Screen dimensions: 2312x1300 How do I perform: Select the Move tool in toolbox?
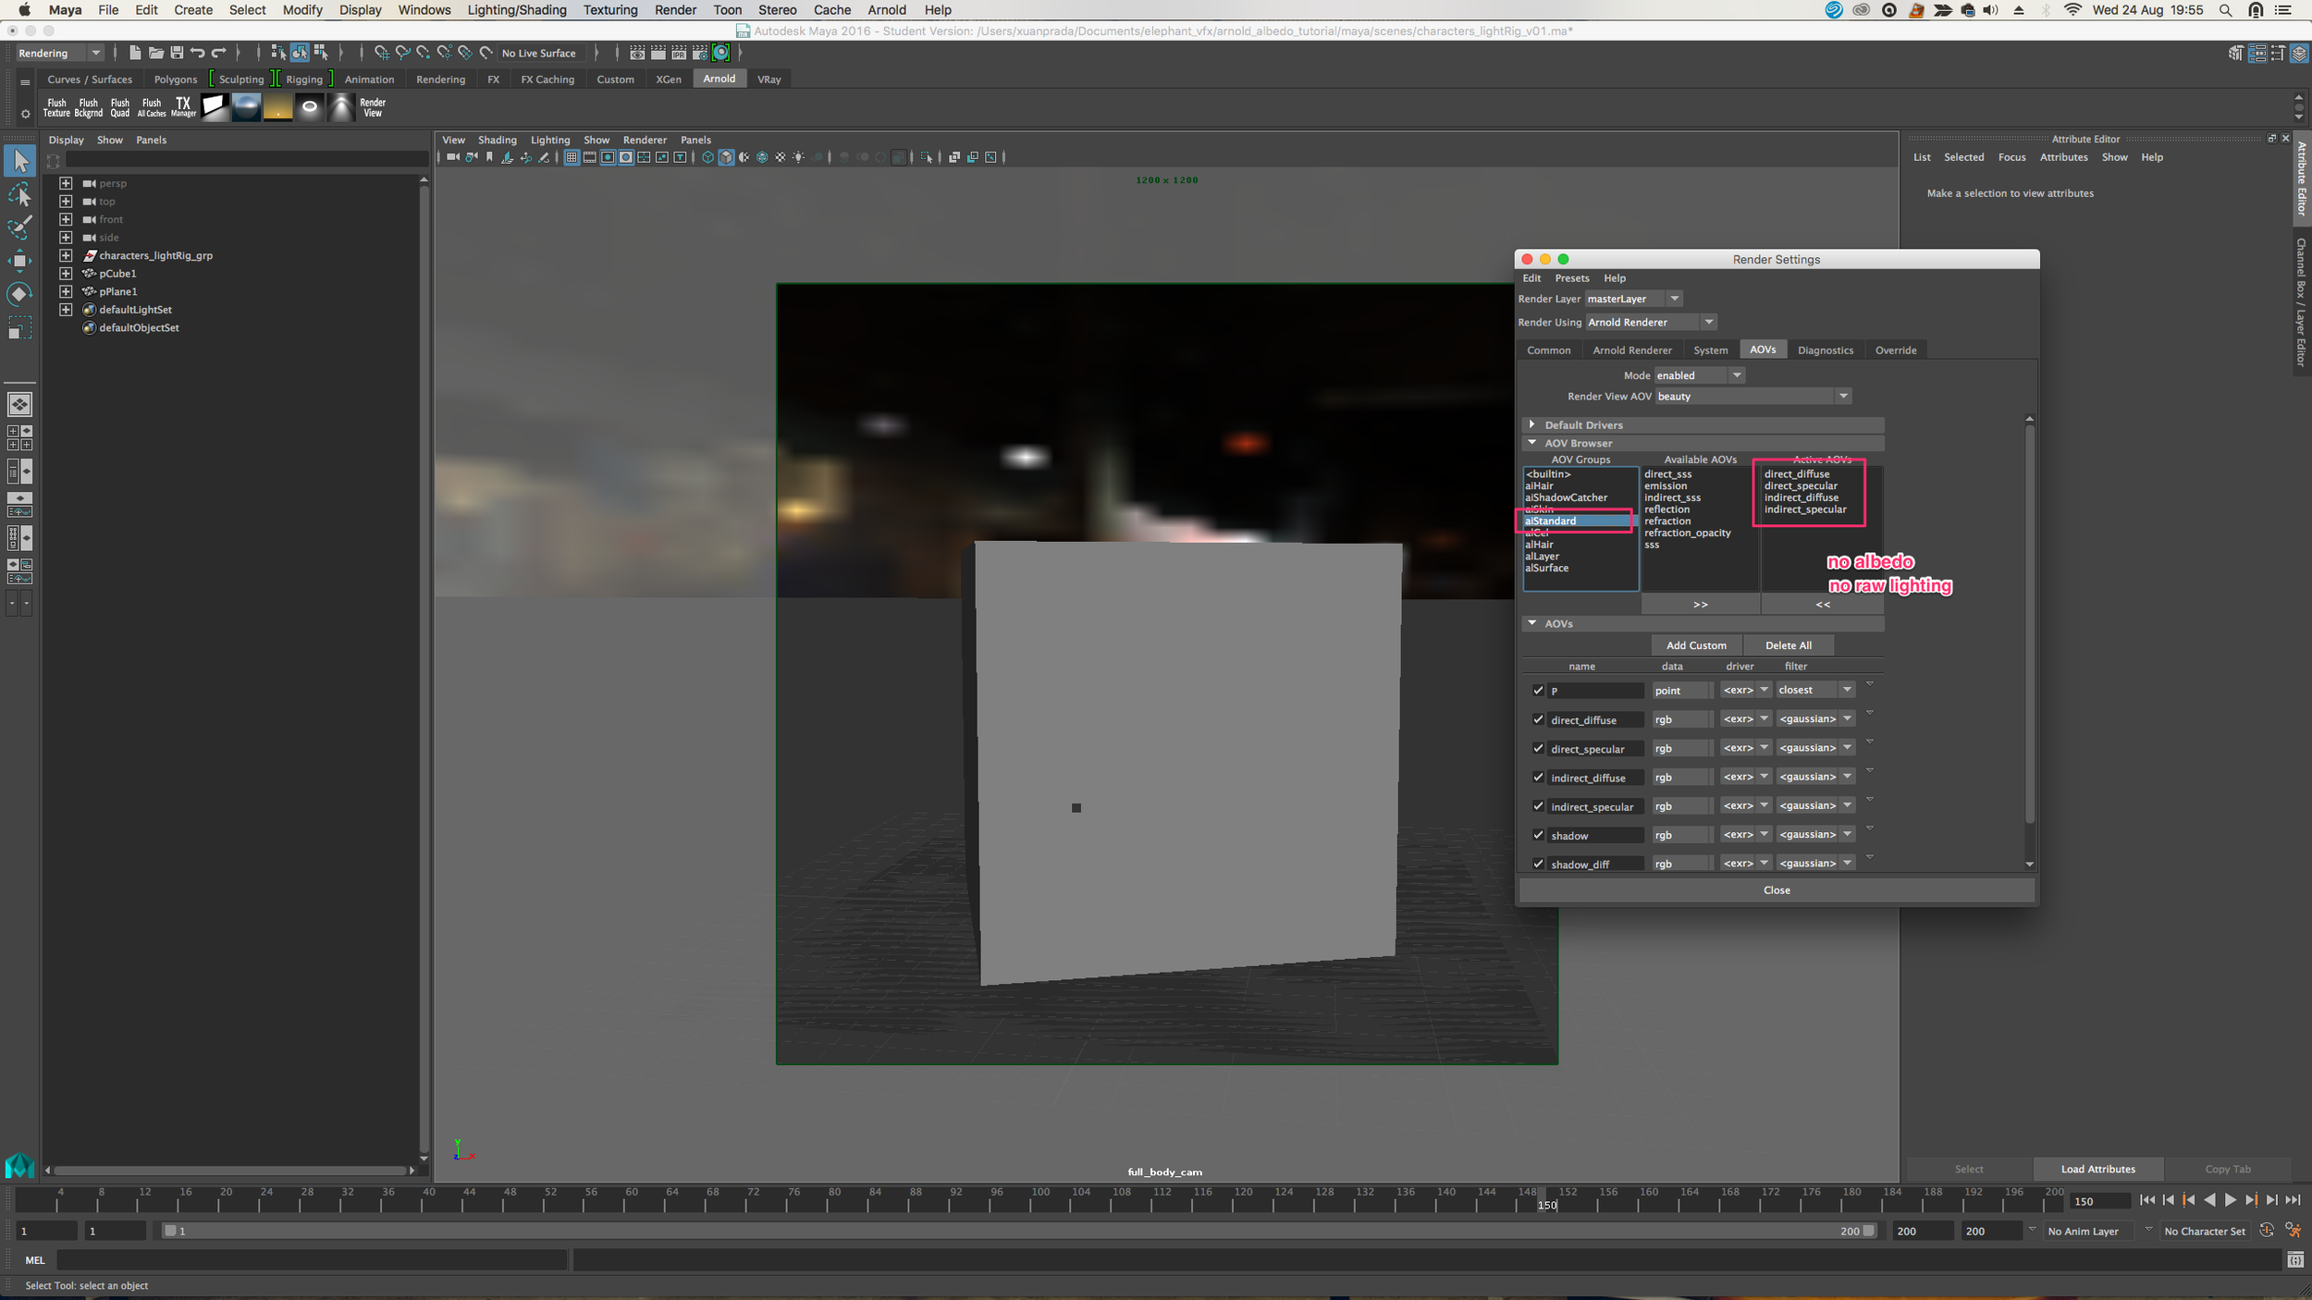click(19, 261)
